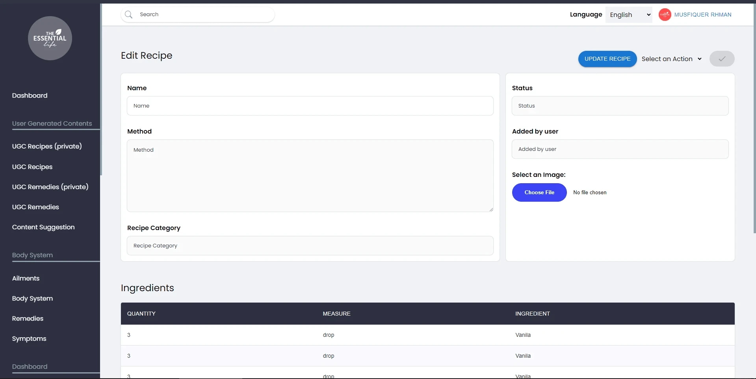Focus the Search input field

(198, 15)
